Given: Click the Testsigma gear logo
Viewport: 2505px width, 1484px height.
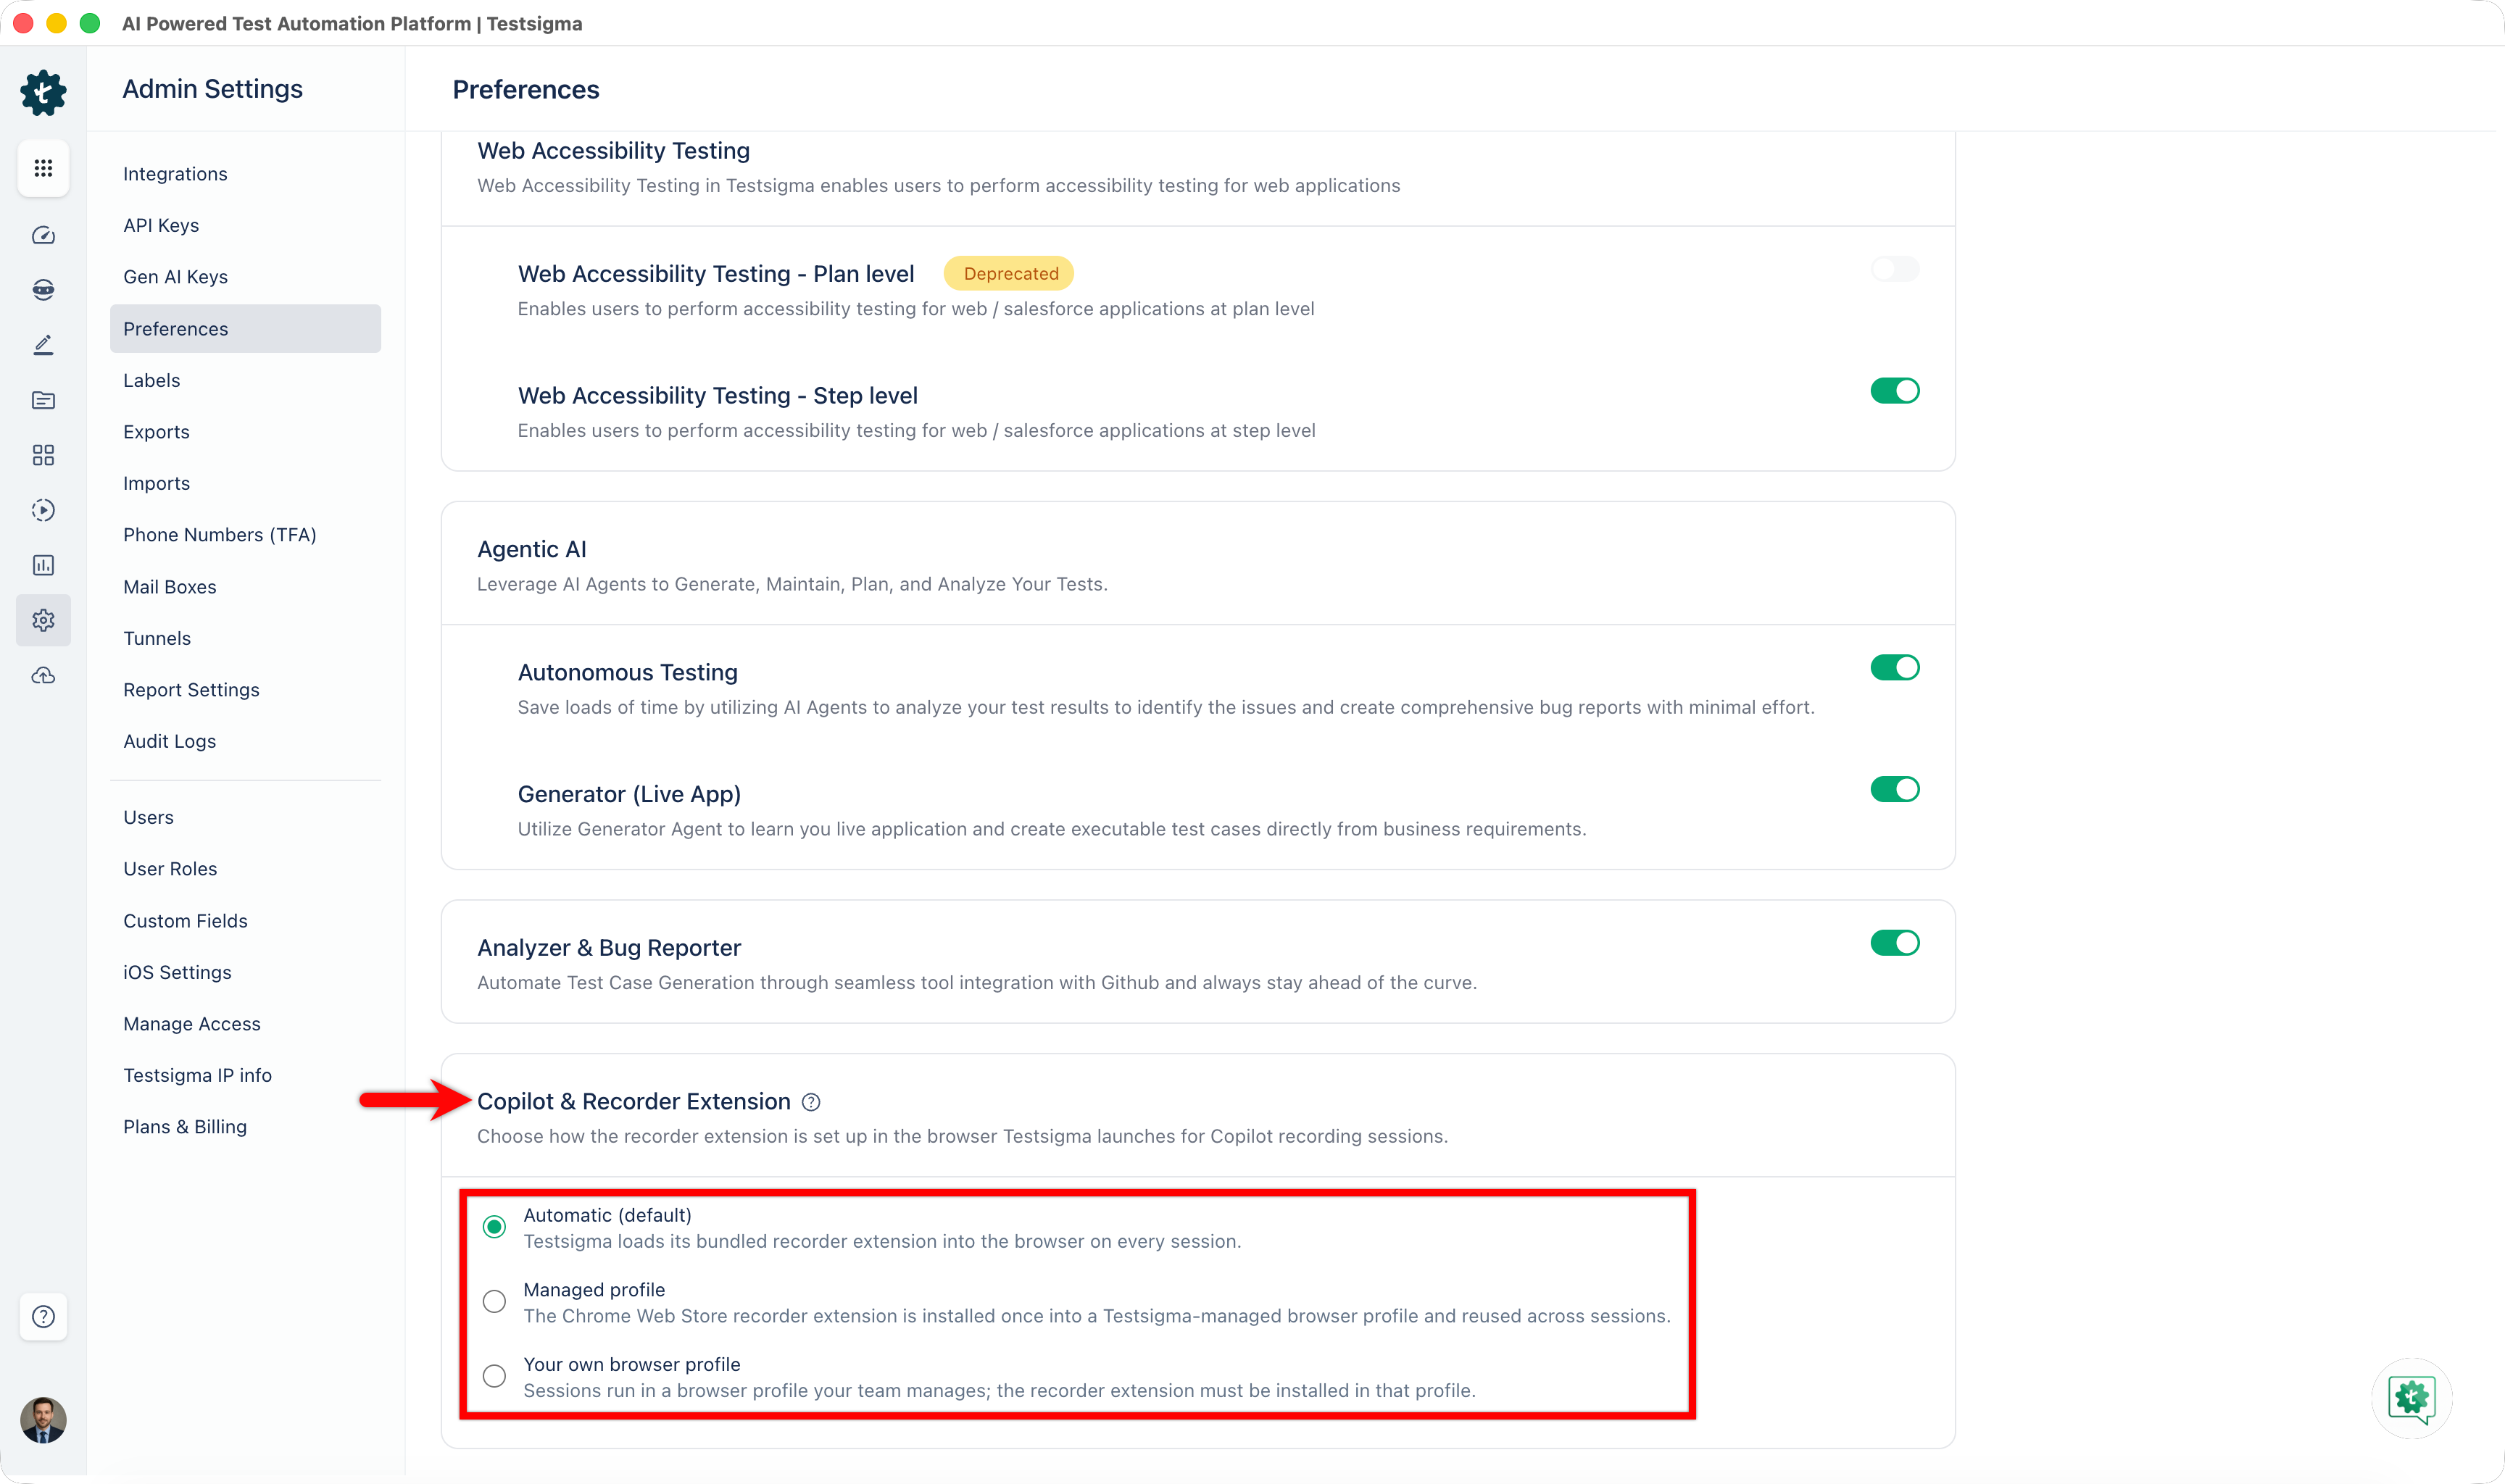Looking at the screenshot, I should [x=43, y=92].
